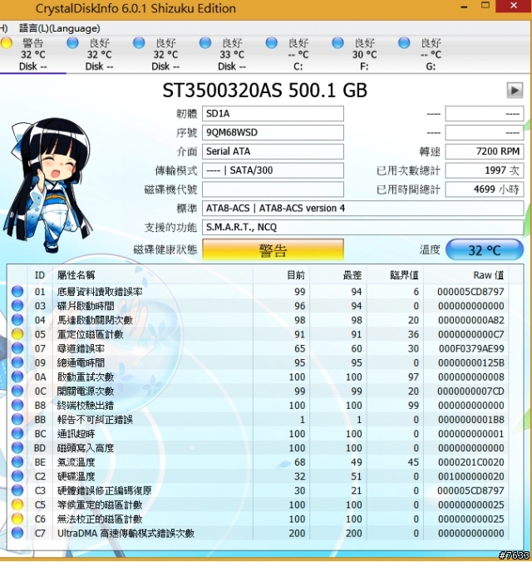Viewport: 532px width, 562px height.
Task: Click the blue status icon for attribute C7
Action: [17, 533]
